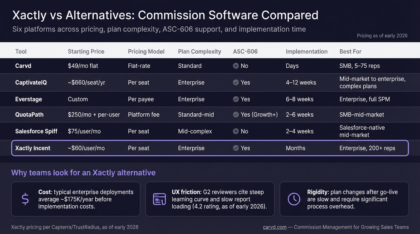This screenshot has height=234, width=420.
Task: Click Xactly Incent's ASC-606 checkmark icon
Action: 236,148
